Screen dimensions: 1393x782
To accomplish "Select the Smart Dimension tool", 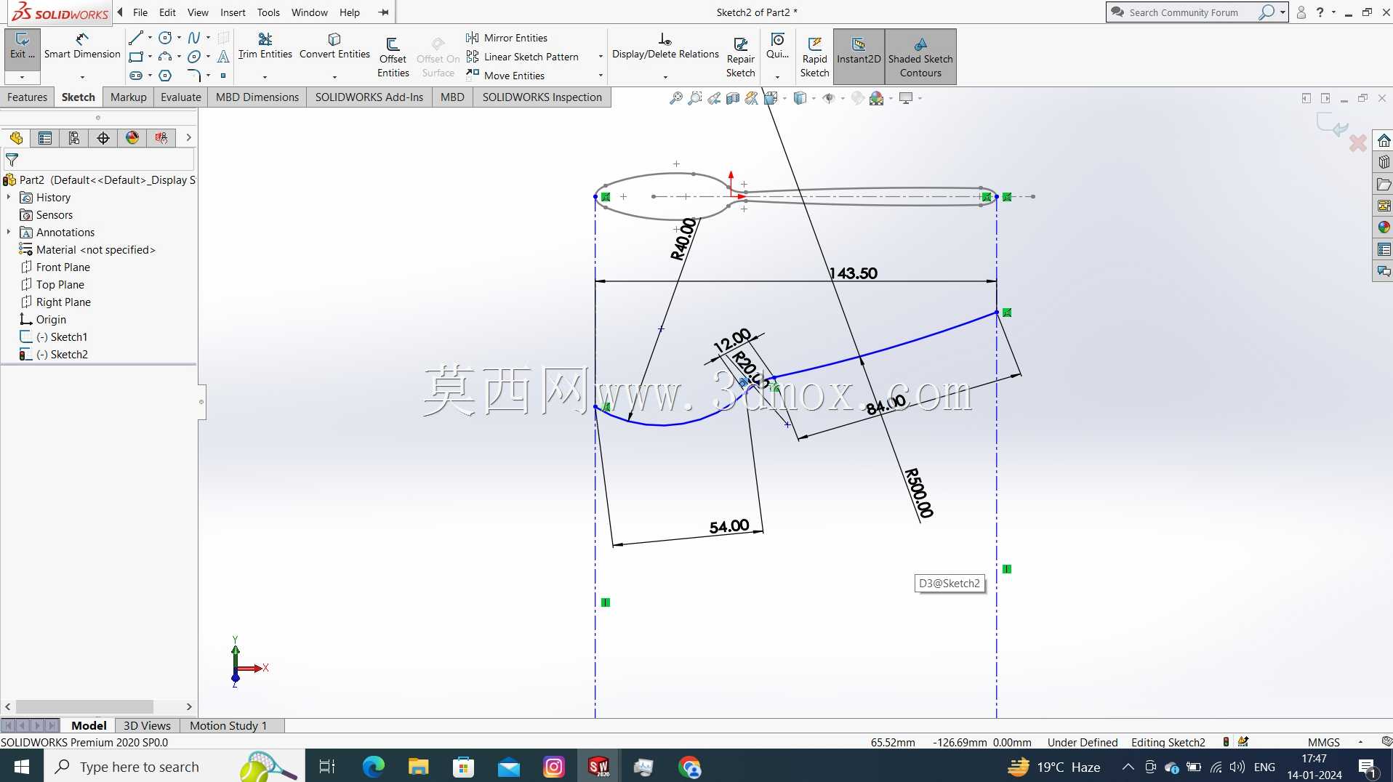I will pos(82,47).
